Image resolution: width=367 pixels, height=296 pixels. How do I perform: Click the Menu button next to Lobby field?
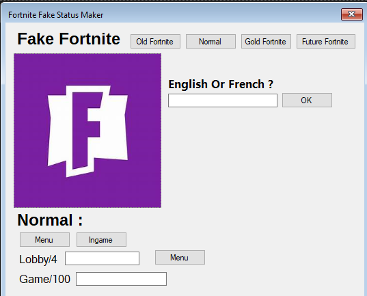click(180, 257)
